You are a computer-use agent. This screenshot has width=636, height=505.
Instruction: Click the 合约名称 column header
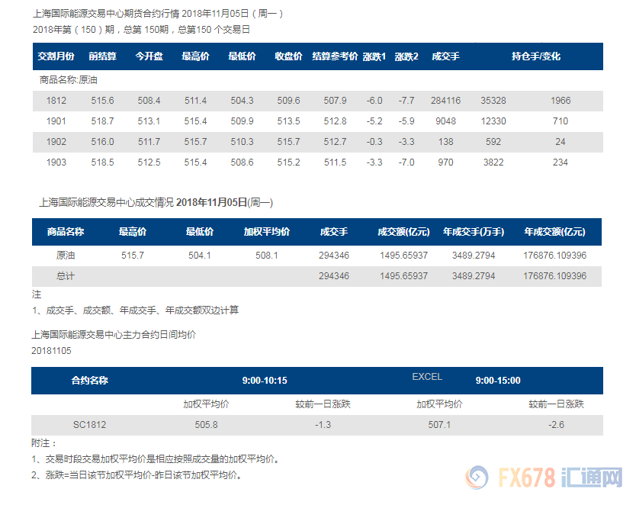click(x=89, y=380)
